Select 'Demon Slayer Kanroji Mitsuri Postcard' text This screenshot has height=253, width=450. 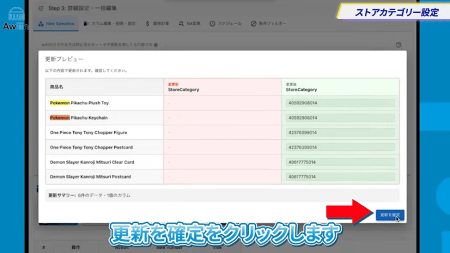[91, 177]
